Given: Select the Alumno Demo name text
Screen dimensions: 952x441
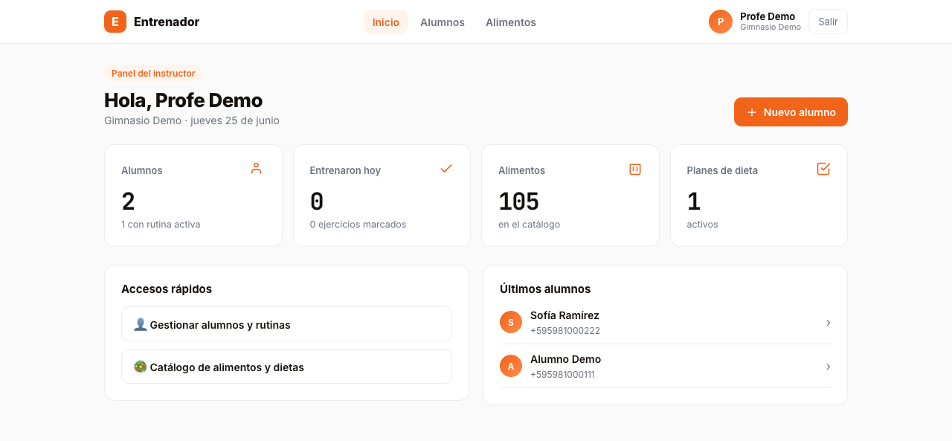Looking at the screenshot, I should pos(565,359).
